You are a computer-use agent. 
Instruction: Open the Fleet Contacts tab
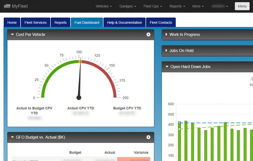(x=161, y=22)
